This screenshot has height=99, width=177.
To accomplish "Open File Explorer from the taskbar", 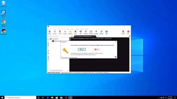I will click(x=52, y=98).
